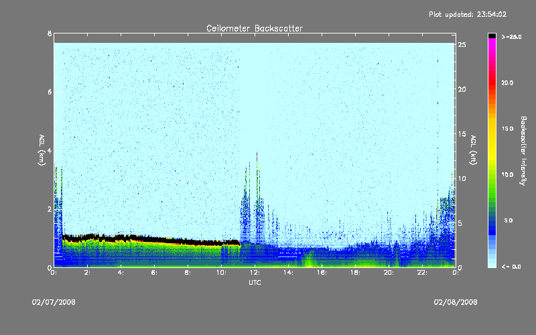Click the 25 kft tick label on the right axis
Viewport: 536px width, 335px height.
pyautogui.click(x=462, y=45)
